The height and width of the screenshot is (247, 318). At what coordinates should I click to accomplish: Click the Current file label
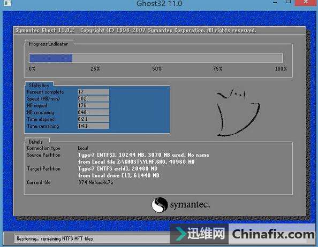39,182
